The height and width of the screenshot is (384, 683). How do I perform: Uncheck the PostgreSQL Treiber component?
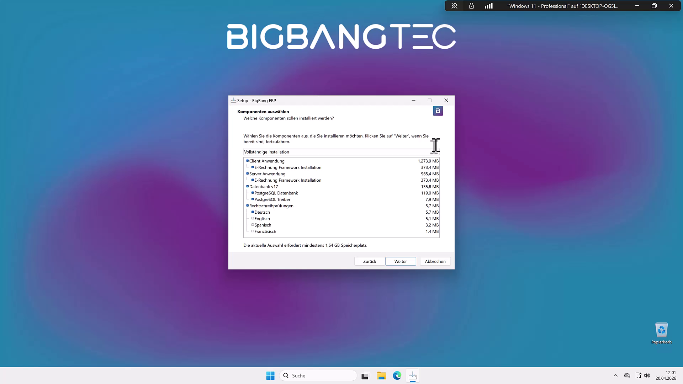tap(253, 199)
